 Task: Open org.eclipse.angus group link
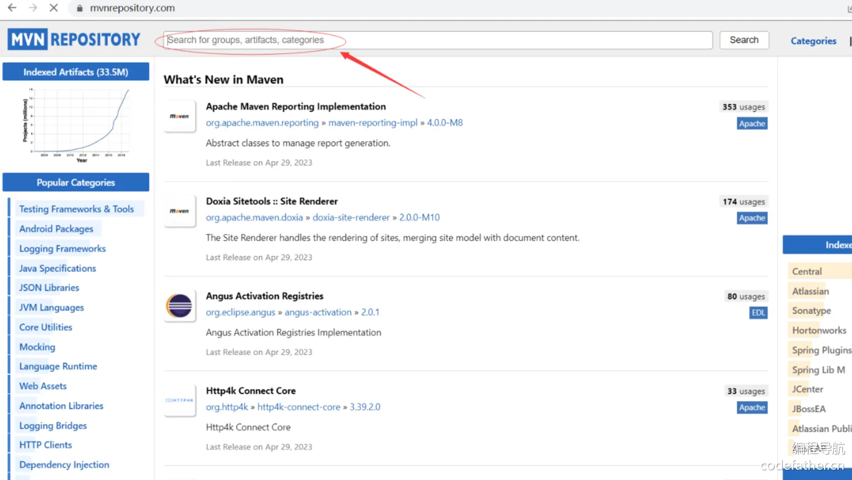coord(240,312)
